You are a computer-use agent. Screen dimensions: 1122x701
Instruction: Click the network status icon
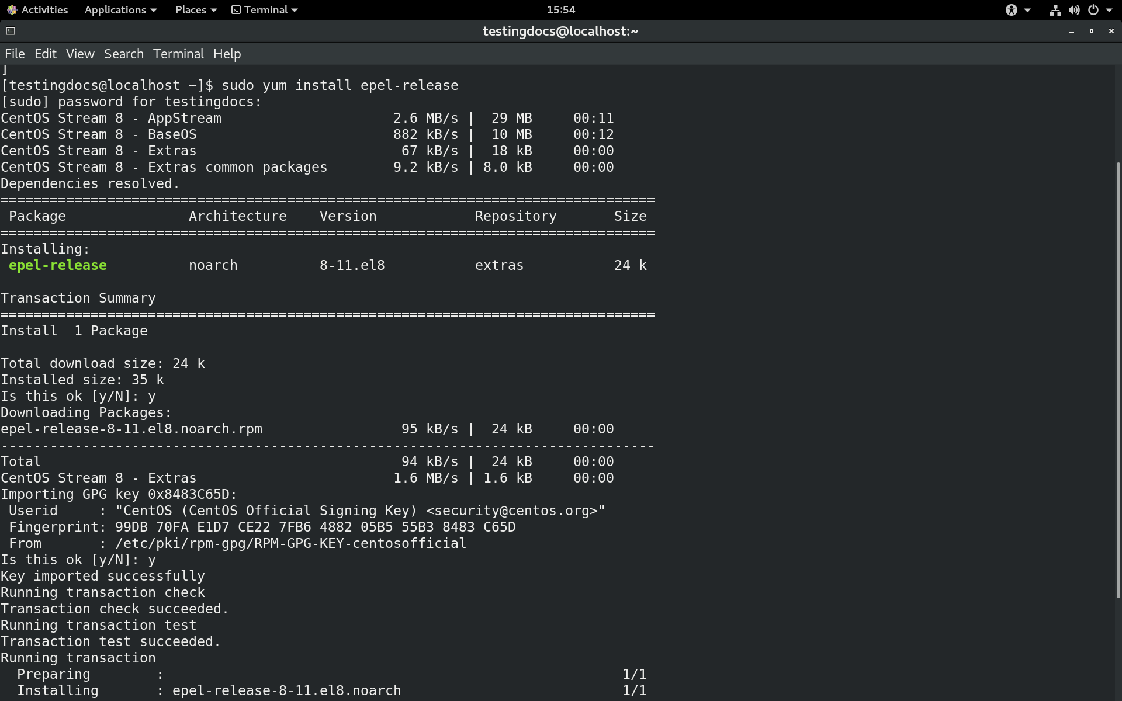tap(1055, 10)
